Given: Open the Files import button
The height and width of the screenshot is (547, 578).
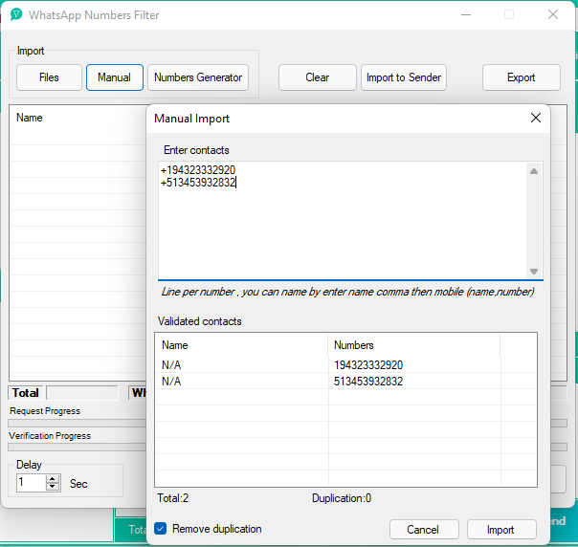Looking at the screenshot, I should tap(49, 77).
